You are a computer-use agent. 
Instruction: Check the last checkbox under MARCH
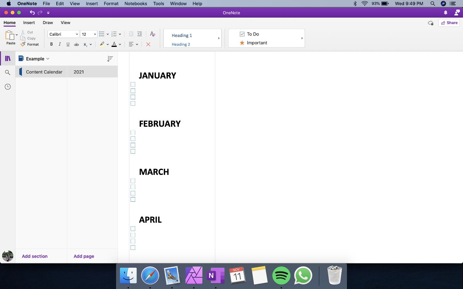tap(133, 200)
